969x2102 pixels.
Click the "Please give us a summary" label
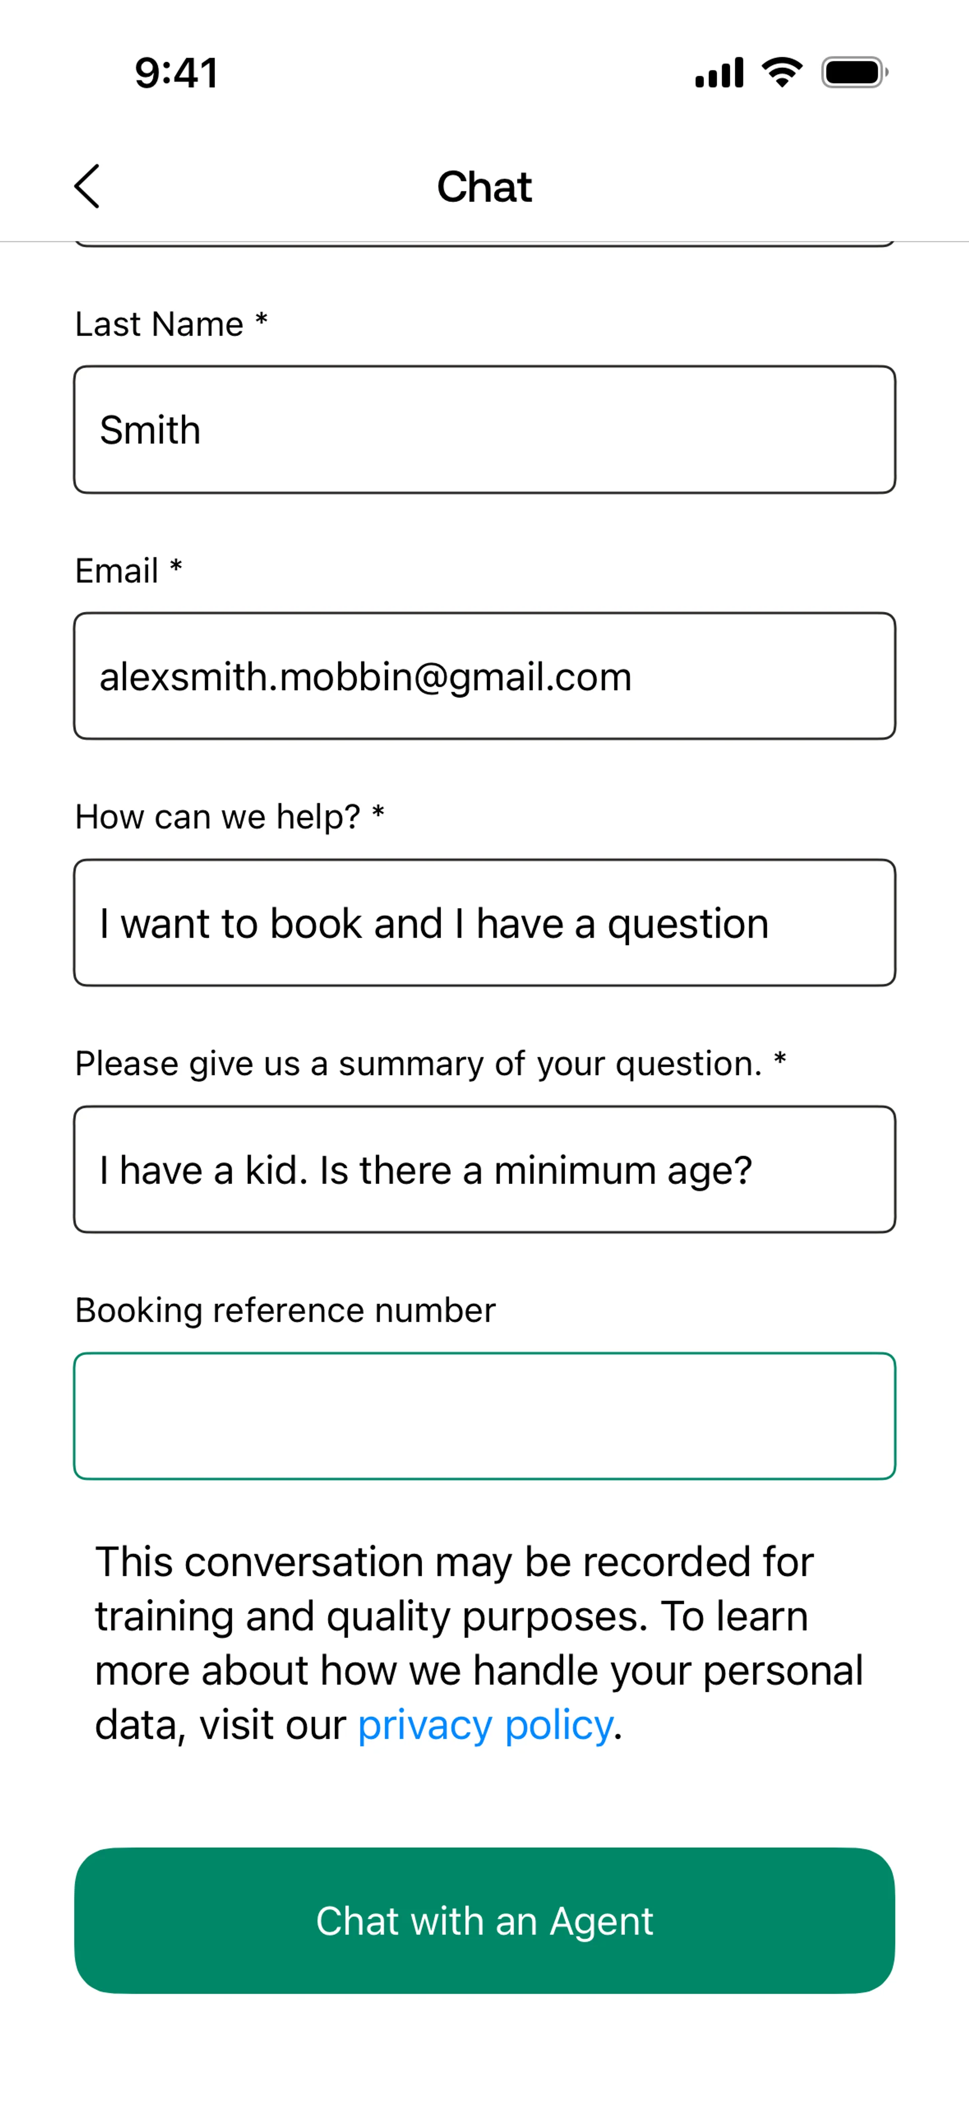tap(430, 1063)
